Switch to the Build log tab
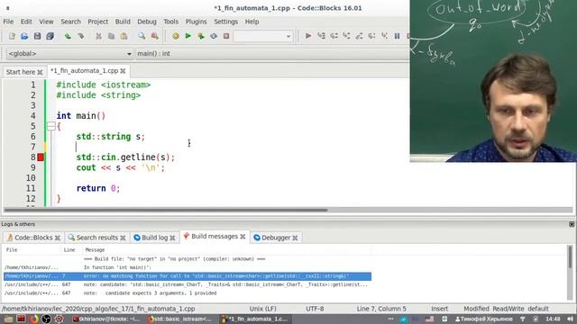The height and width of the screenshot is (324, 577). coord(154,238)
